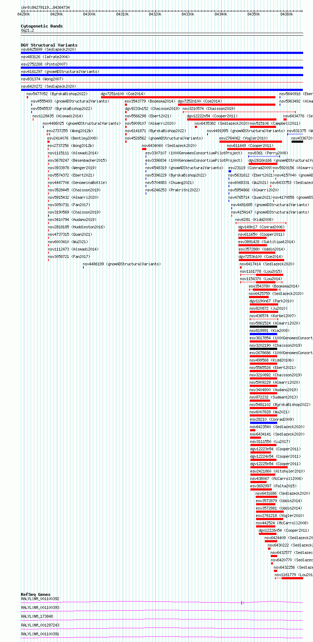Open the nsv499568 (Kidd2010b) variant entry
The width and height of the screenshot is (313, 642).
pos(272,360)
